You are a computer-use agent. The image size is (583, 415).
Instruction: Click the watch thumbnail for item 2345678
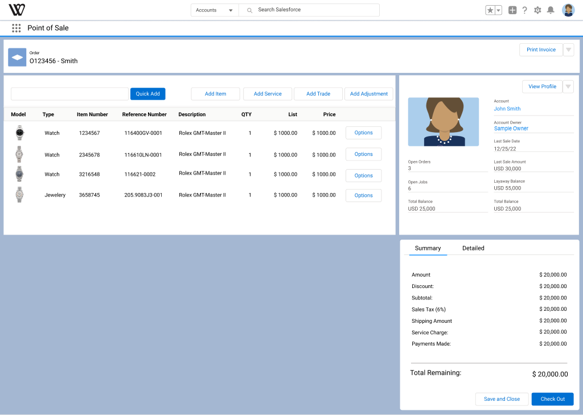click(19, 154)
